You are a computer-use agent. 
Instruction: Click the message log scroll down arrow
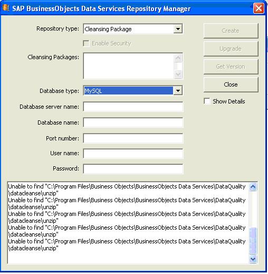tap(253, 259)
